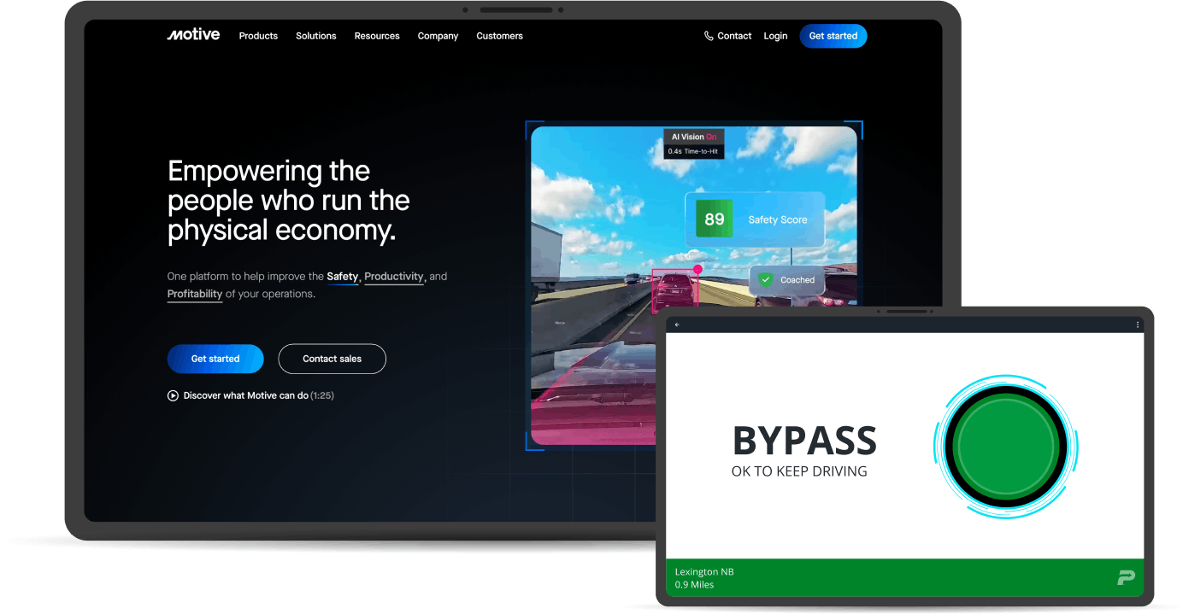This screenshot has width=1183, height=614.
Task: Click the Motive logo
Action: tap(193, 35)
